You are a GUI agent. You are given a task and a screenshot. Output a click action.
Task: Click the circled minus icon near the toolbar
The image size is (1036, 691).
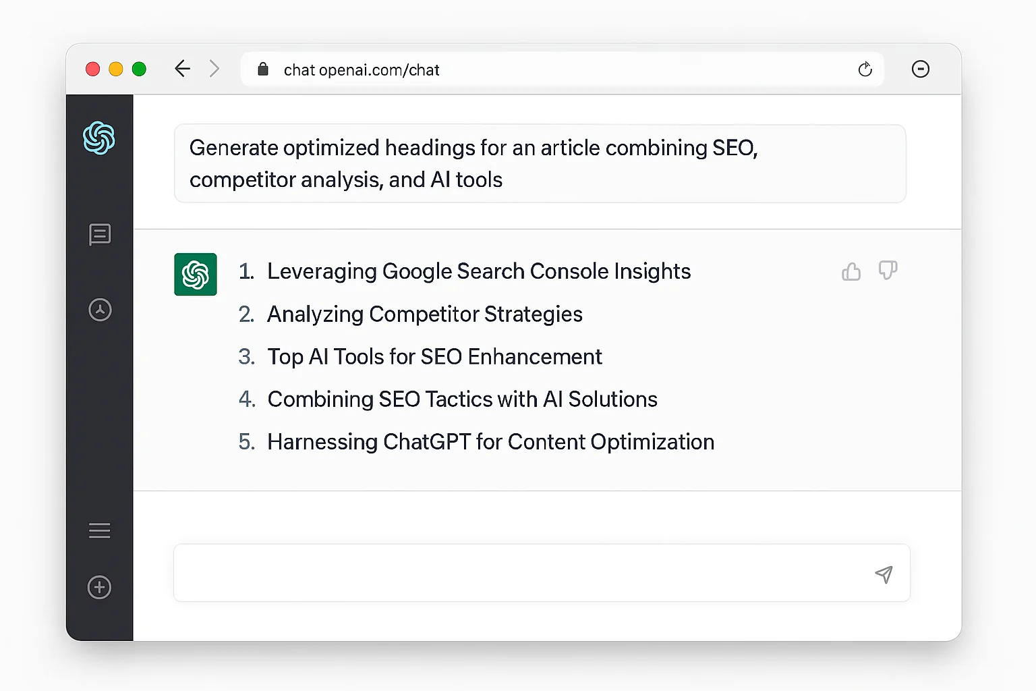(920, 69)
